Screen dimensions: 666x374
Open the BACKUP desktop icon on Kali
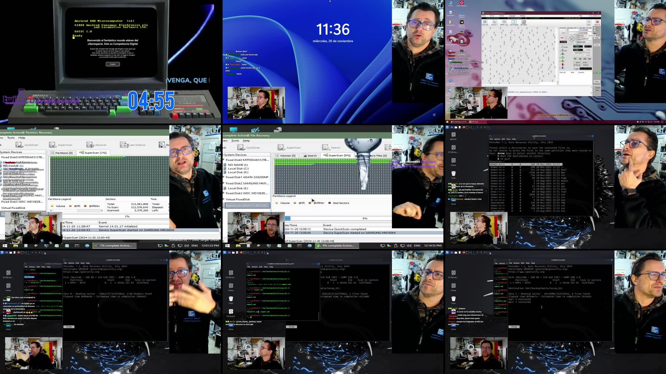coord(453,136)
